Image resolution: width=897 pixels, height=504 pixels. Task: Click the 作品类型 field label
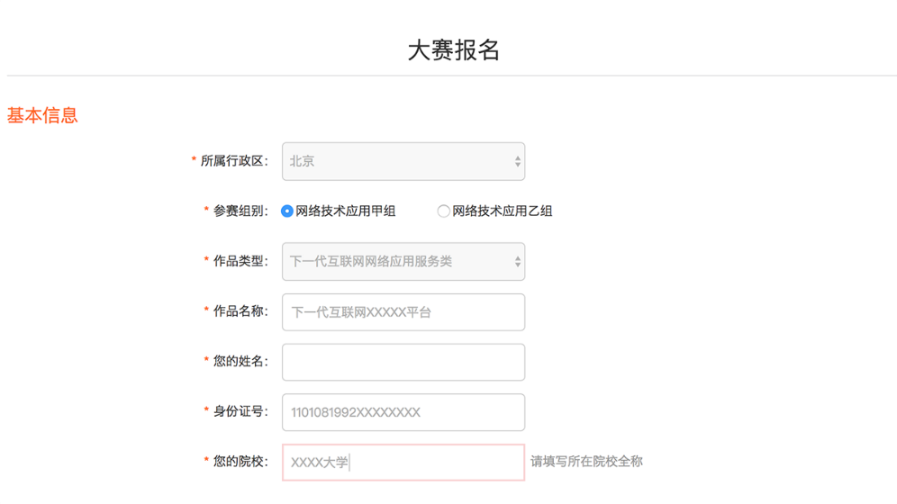tap(240, 261)
